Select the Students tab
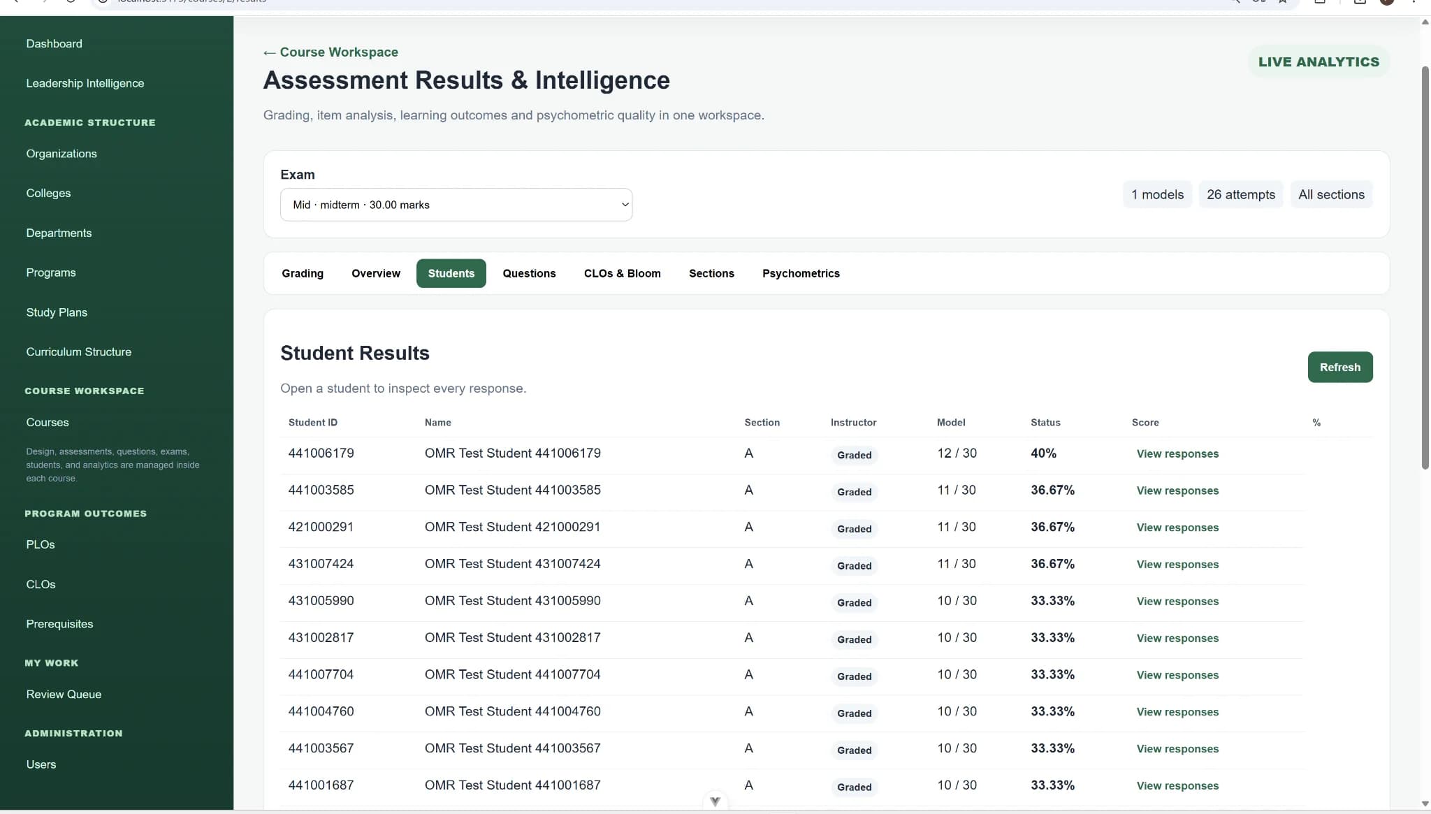The height and width of the screenshot is (814, 1431). coord(451,273)
